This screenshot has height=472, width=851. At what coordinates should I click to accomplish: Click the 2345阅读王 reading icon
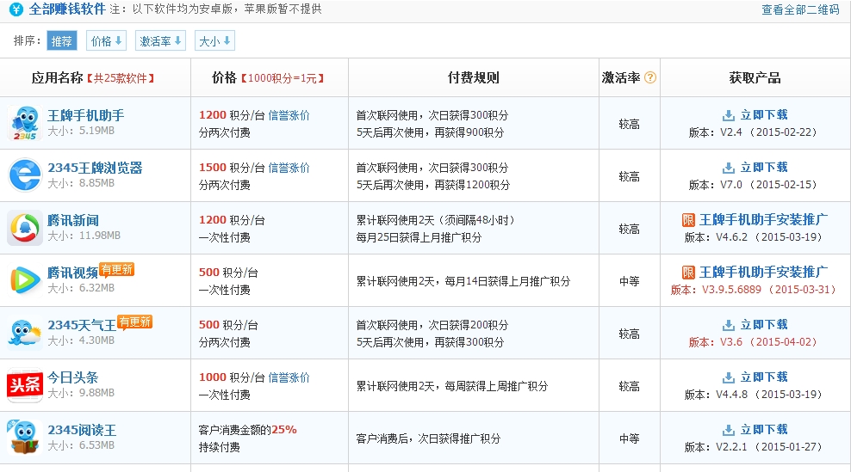coord(25,438)
